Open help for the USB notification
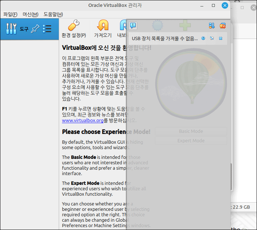257x230 pixels. [x=203, y=38]
